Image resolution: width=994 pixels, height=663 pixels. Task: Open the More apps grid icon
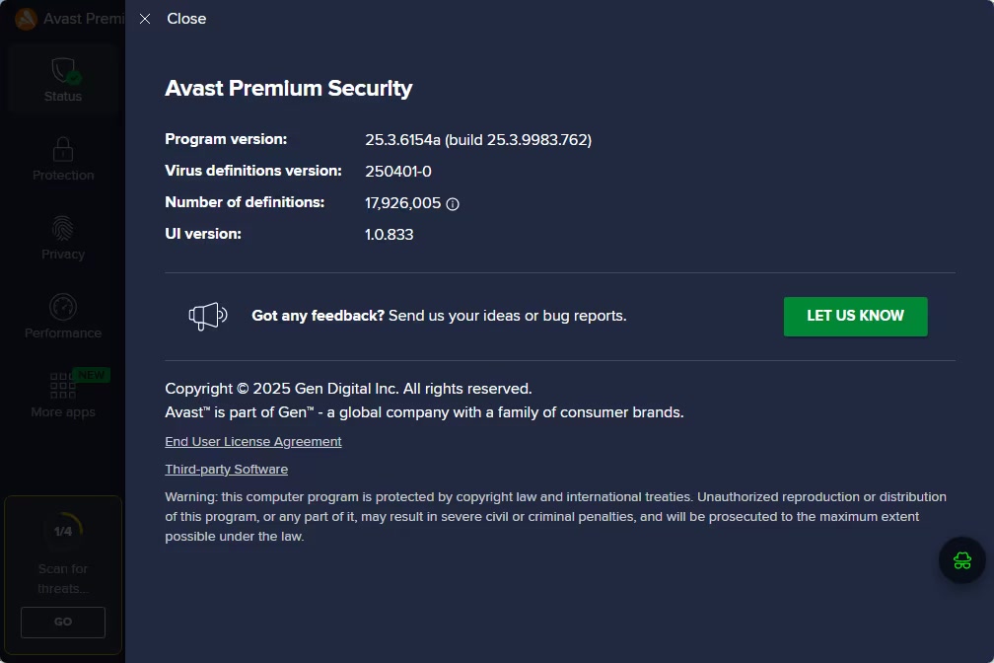[63, 385]
